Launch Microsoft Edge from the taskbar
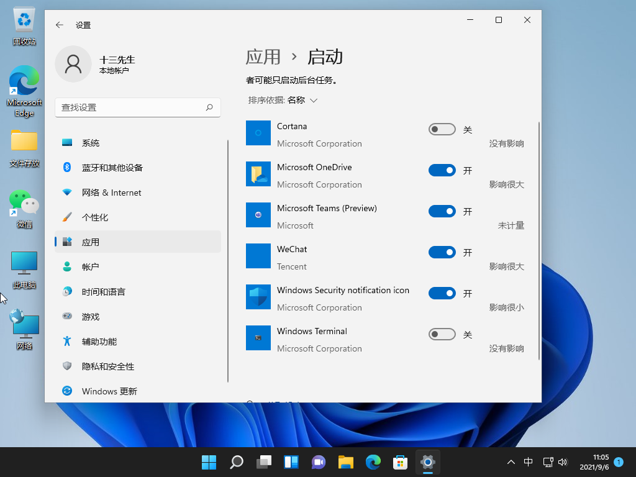 373,462
